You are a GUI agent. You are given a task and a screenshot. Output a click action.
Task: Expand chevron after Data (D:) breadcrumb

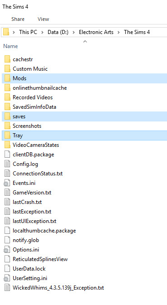pyautogui.click(x=74, y=32)
